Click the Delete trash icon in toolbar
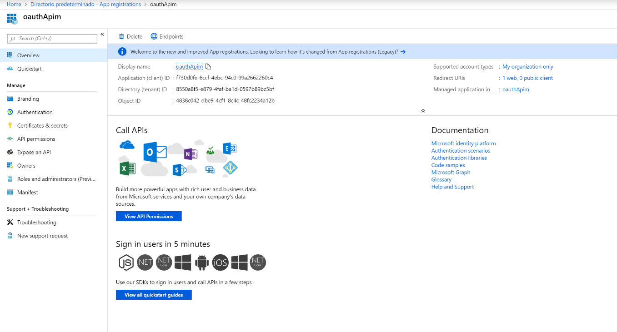617x332 pixels. pyautogui.click(x=121, y=36)
